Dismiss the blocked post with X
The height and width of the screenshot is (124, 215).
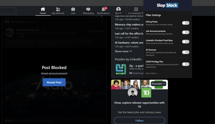[102, 22]
